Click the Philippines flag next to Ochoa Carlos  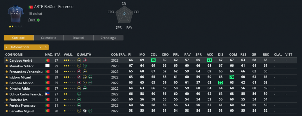[x=47, y=94]
